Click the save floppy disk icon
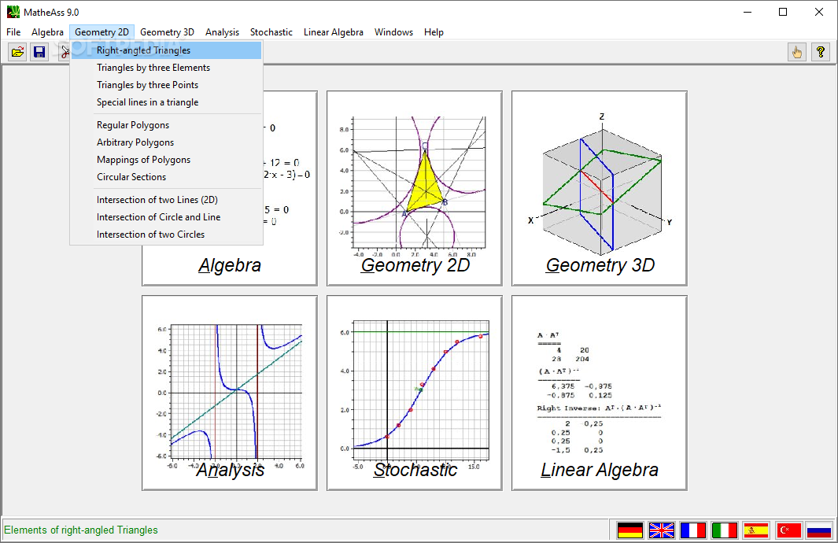This screenshot has height=543, width=838. [39, 52]
